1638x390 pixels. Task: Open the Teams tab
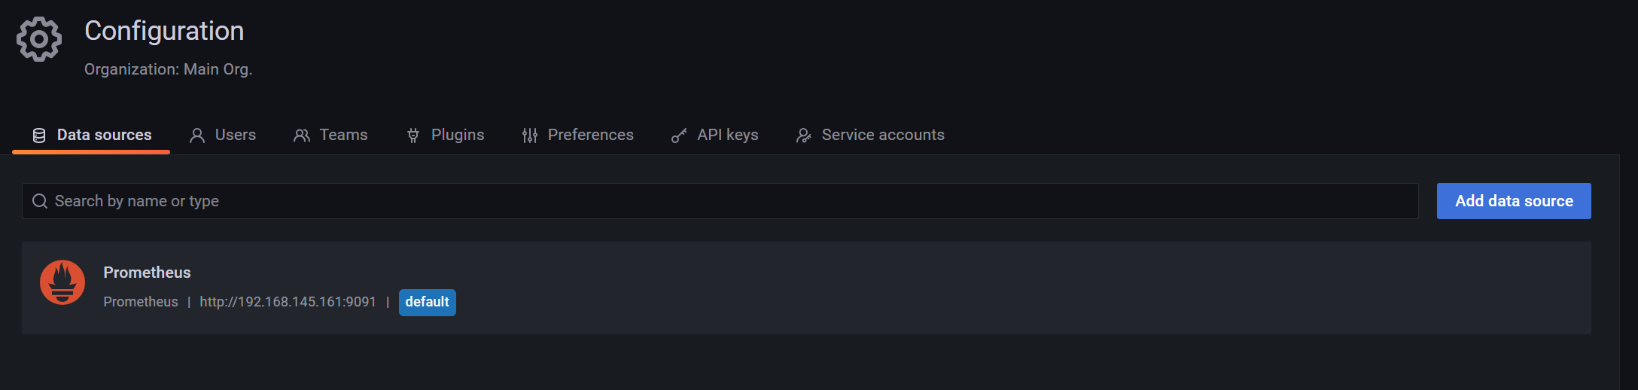pos(330,135)
